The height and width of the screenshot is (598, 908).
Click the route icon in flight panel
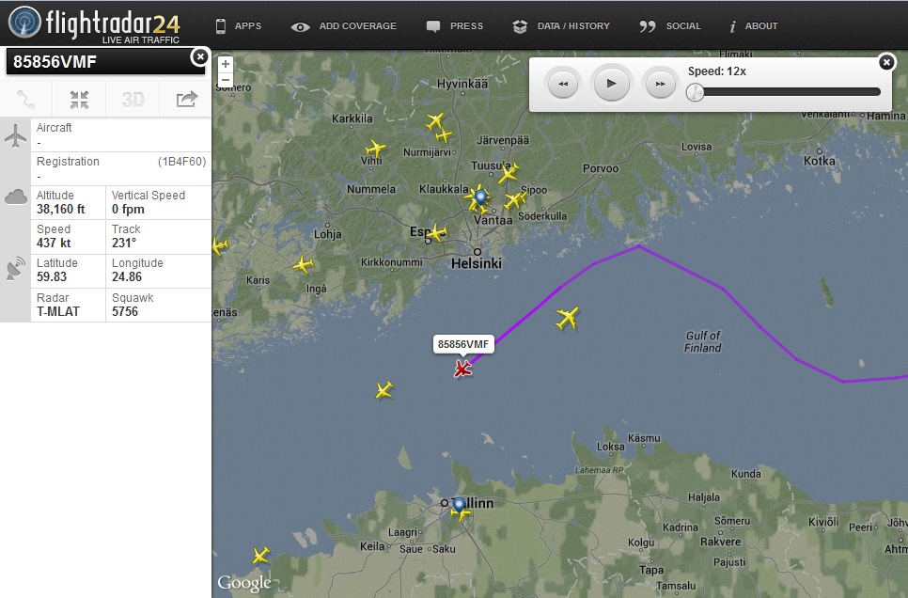[x=26, y=99]
